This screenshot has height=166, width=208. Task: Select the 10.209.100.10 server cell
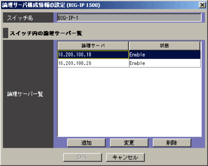pos(93,55)
